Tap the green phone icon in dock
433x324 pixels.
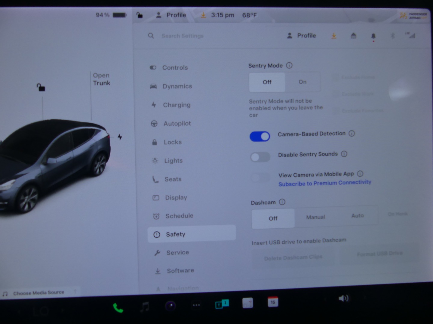118,308
